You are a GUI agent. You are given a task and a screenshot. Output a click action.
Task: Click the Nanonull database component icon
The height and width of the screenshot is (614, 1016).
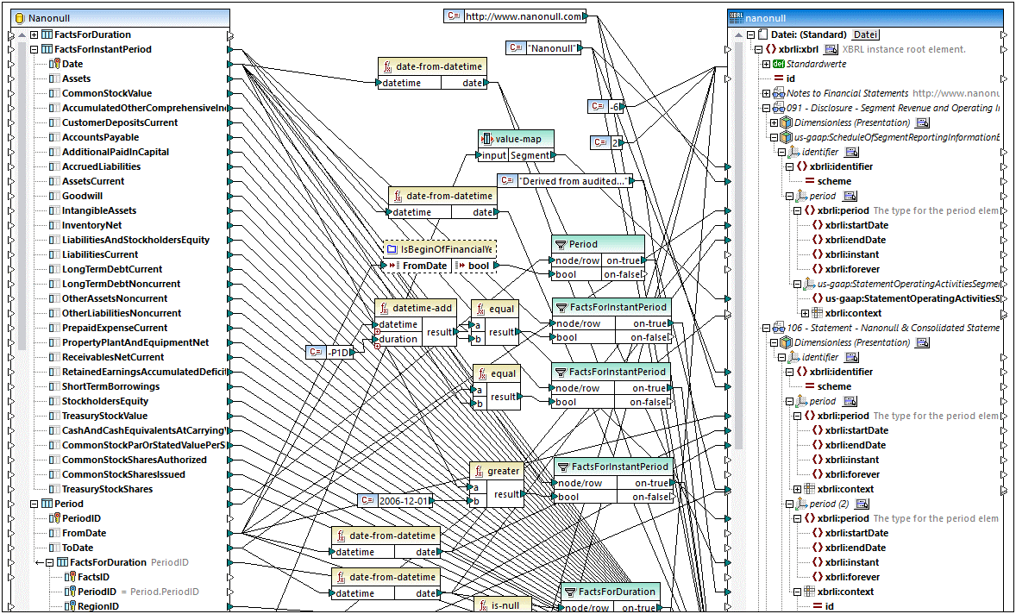click(x=19, y=17)
